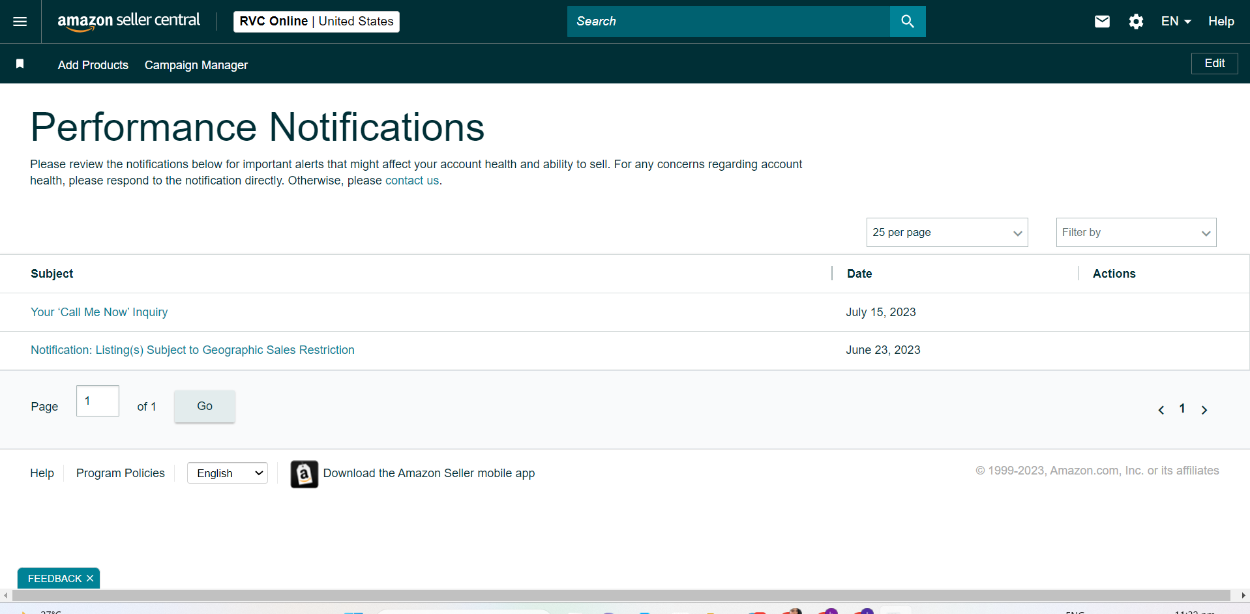The width and height of the screenshot is (1250, 614).
Task: Switch the RVC Online United States store
Action: (x=316, y=22)
